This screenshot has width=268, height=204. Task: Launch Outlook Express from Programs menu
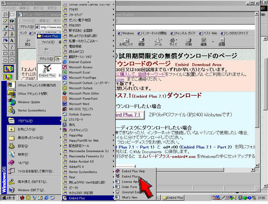click(x=80, y=115)
